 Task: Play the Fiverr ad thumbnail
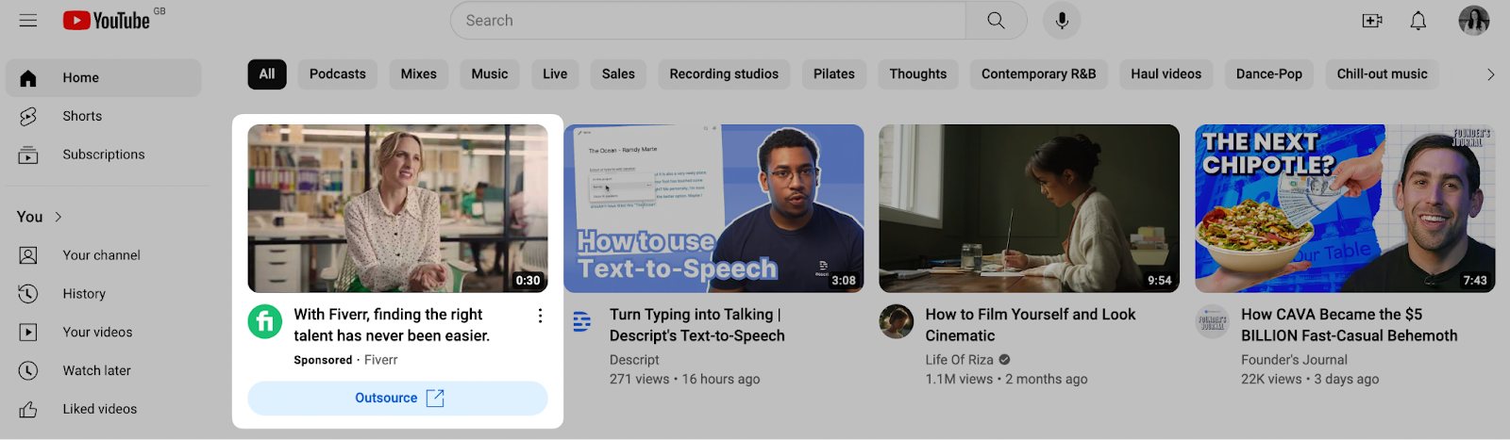click(x=397, y=208)
